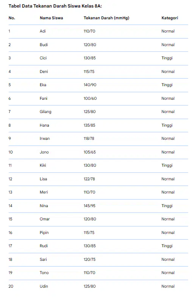Click Nina's reading 145/95

89,206
